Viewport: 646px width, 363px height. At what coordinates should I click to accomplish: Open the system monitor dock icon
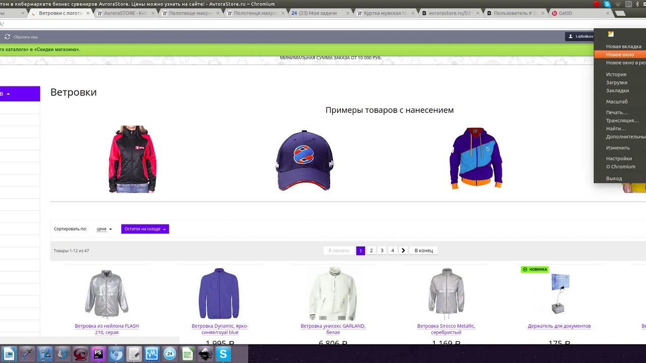(x=152, y=354)
